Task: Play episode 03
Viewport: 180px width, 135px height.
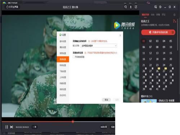Action: tap(157, 41)
